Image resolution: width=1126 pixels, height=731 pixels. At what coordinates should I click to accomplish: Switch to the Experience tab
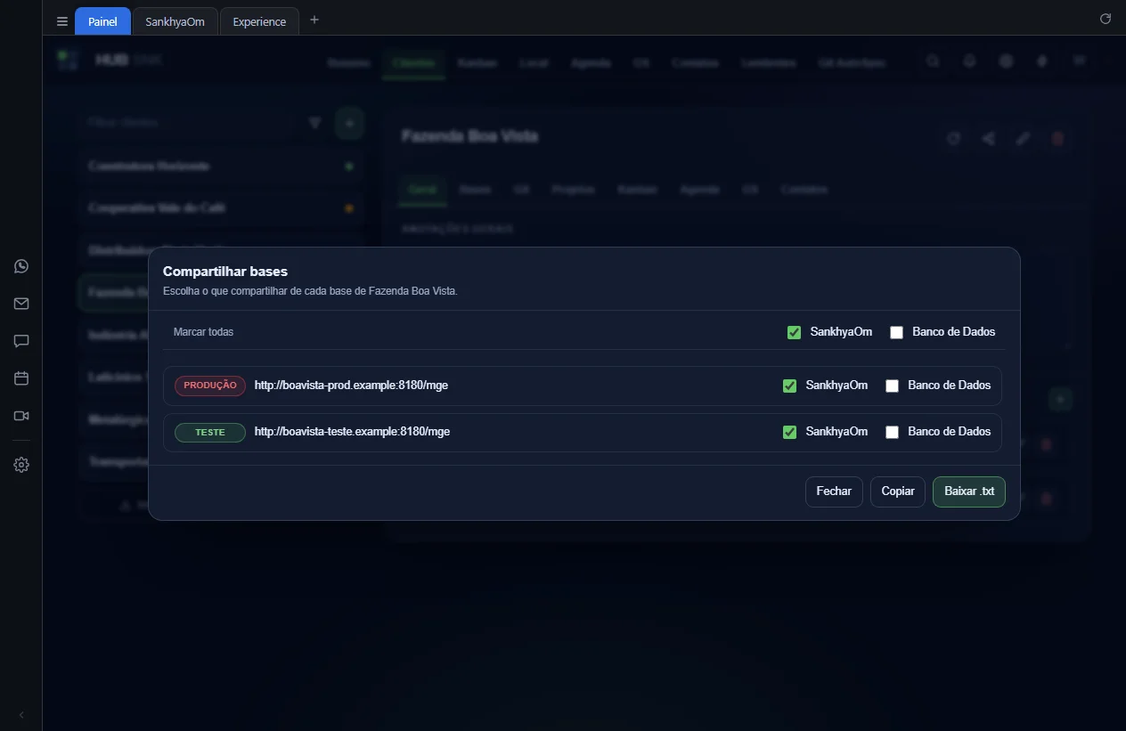[259, 21]
